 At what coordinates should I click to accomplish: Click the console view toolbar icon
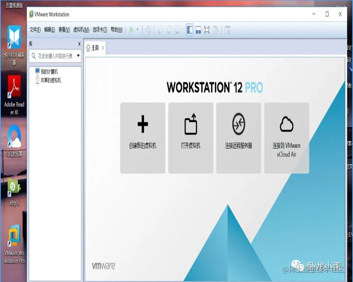pyautogui.click(x=228, y=30)
